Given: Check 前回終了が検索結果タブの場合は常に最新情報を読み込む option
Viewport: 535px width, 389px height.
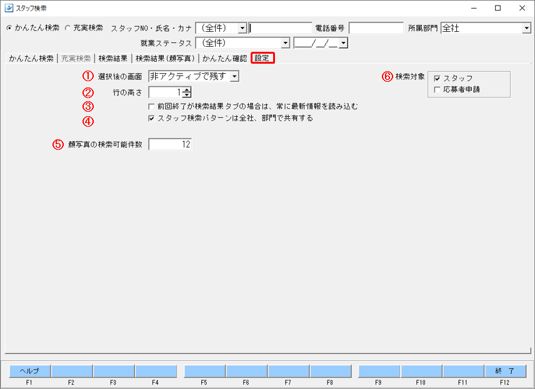Looking at the screenshot, I should point(151,107).
